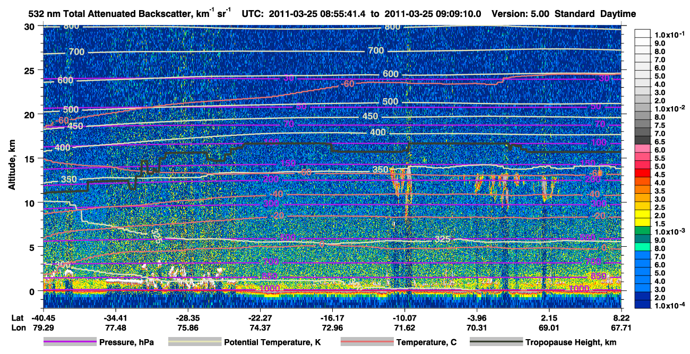The image size is (690, 354).
Task: Click the altitude axis tick 5
Action: [33, 247]
